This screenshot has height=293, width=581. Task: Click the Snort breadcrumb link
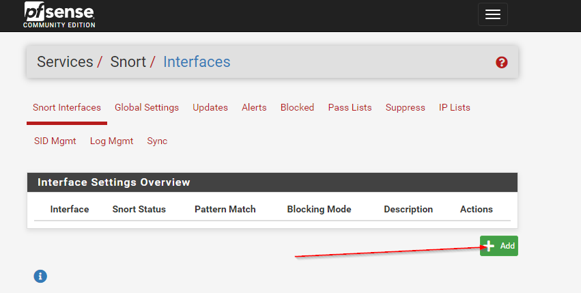tap(128, 62)
